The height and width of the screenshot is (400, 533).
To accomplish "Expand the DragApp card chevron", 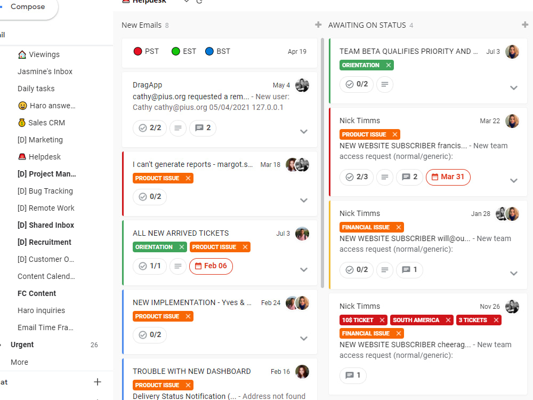I will tap(304, 132).
